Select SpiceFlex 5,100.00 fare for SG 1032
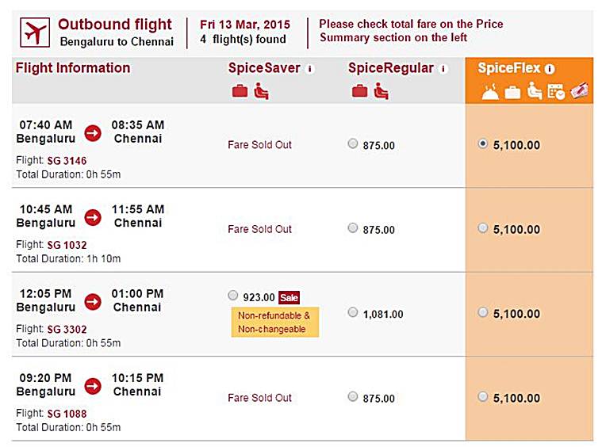Image resolution: width=602 pixels, height=447 pixels. [x=482, y=228]
